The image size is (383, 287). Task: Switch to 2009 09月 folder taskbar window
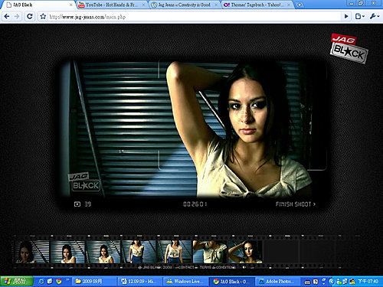94,282
